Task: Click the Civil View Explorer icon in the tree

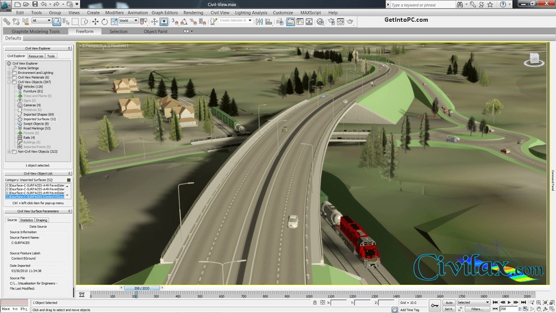Action: pos(9,64)
